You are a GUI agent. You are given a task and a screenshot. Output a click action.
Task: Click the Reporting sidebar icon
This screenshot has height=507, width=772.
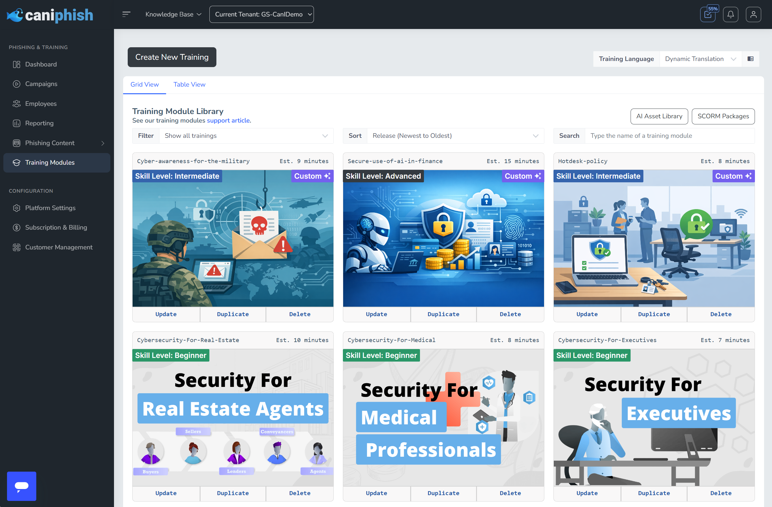pyautogui.click(x=16, y=123)
